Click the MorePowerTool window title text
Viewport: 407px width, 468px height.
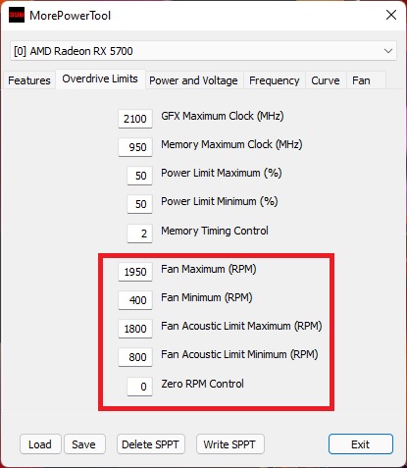pos(71,16)
